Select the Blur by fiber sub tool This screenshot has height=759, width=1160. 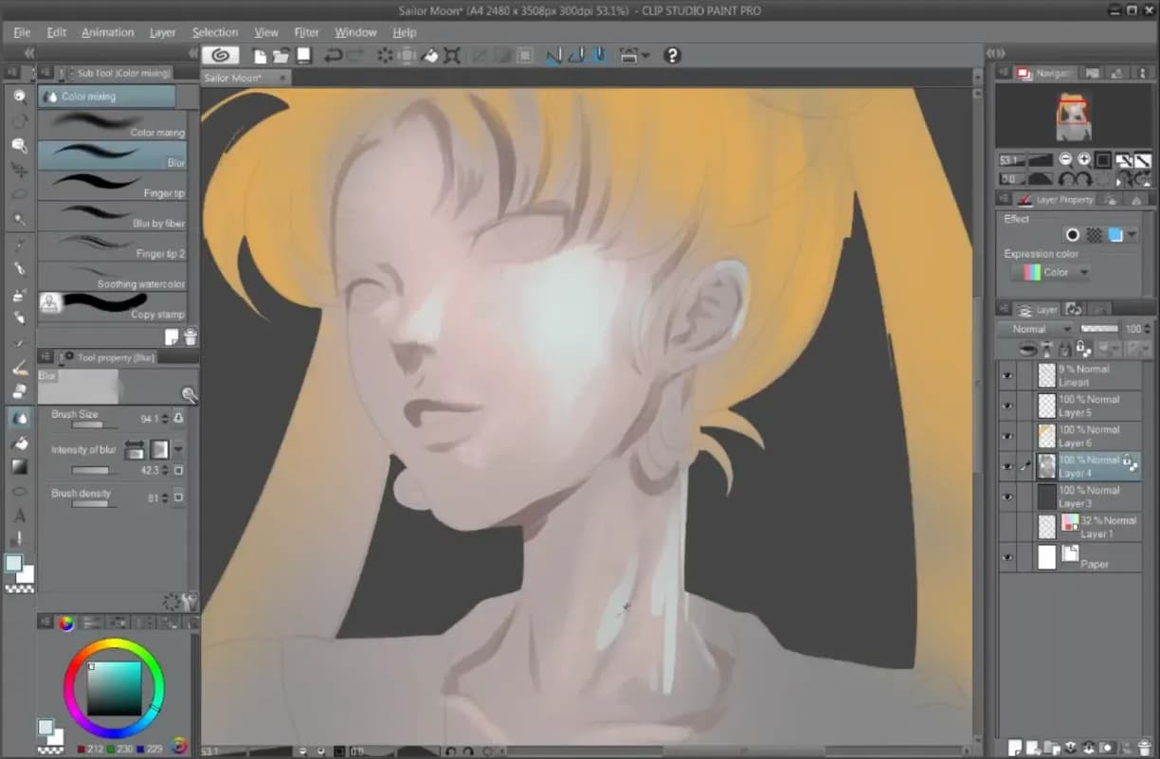(x=112, y=214)
